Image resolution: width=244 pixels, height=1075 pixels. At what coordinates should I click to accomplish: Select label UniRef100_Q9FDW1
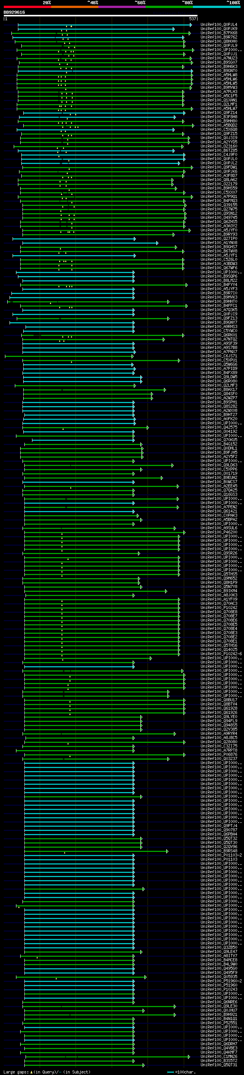tap(219, 167)
